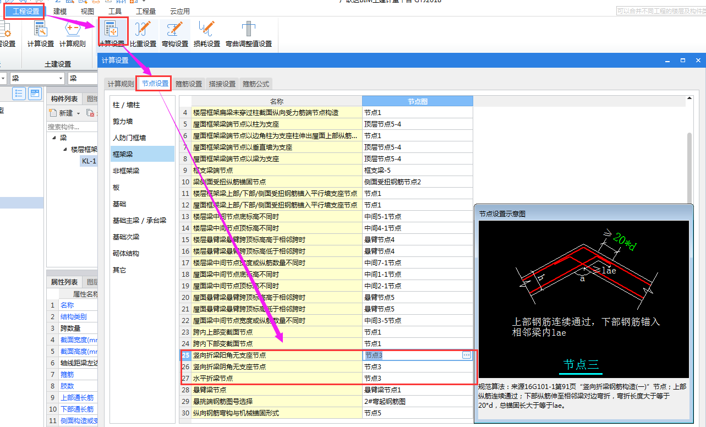Viewport: 706px width, 427px height.
Task: Open the 工程设置 ribbon tab
Action: click(x=26, y=11)
